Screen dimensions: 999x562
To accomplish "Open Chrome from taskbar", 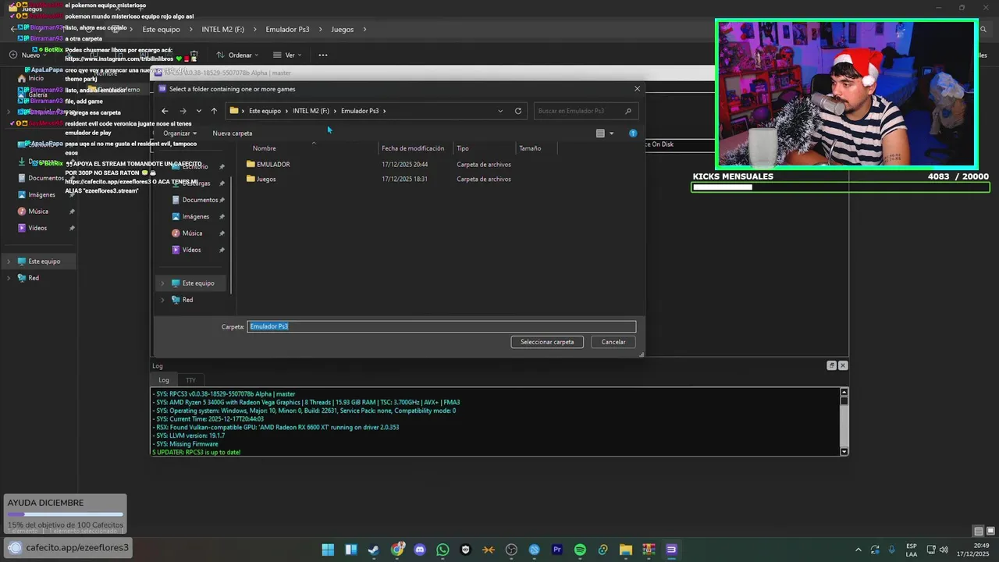I will 397,550.
